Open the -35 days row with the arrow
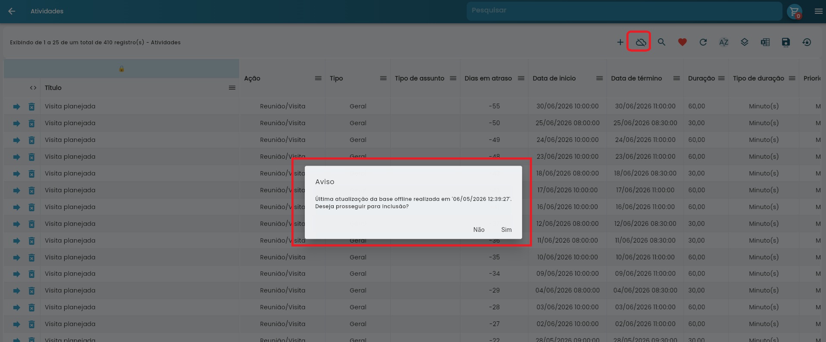The image size is (826, 342). (16, 258)
